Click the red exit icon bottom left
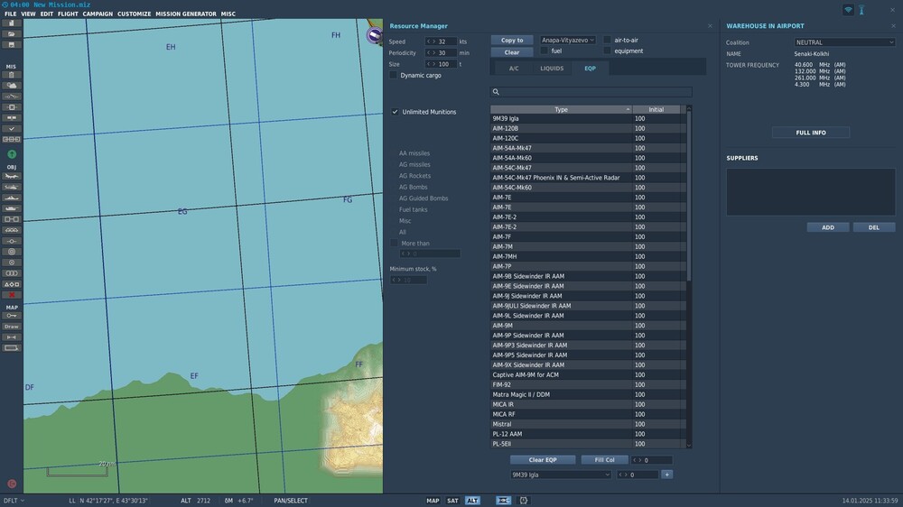903x507 pixels. 12,484
